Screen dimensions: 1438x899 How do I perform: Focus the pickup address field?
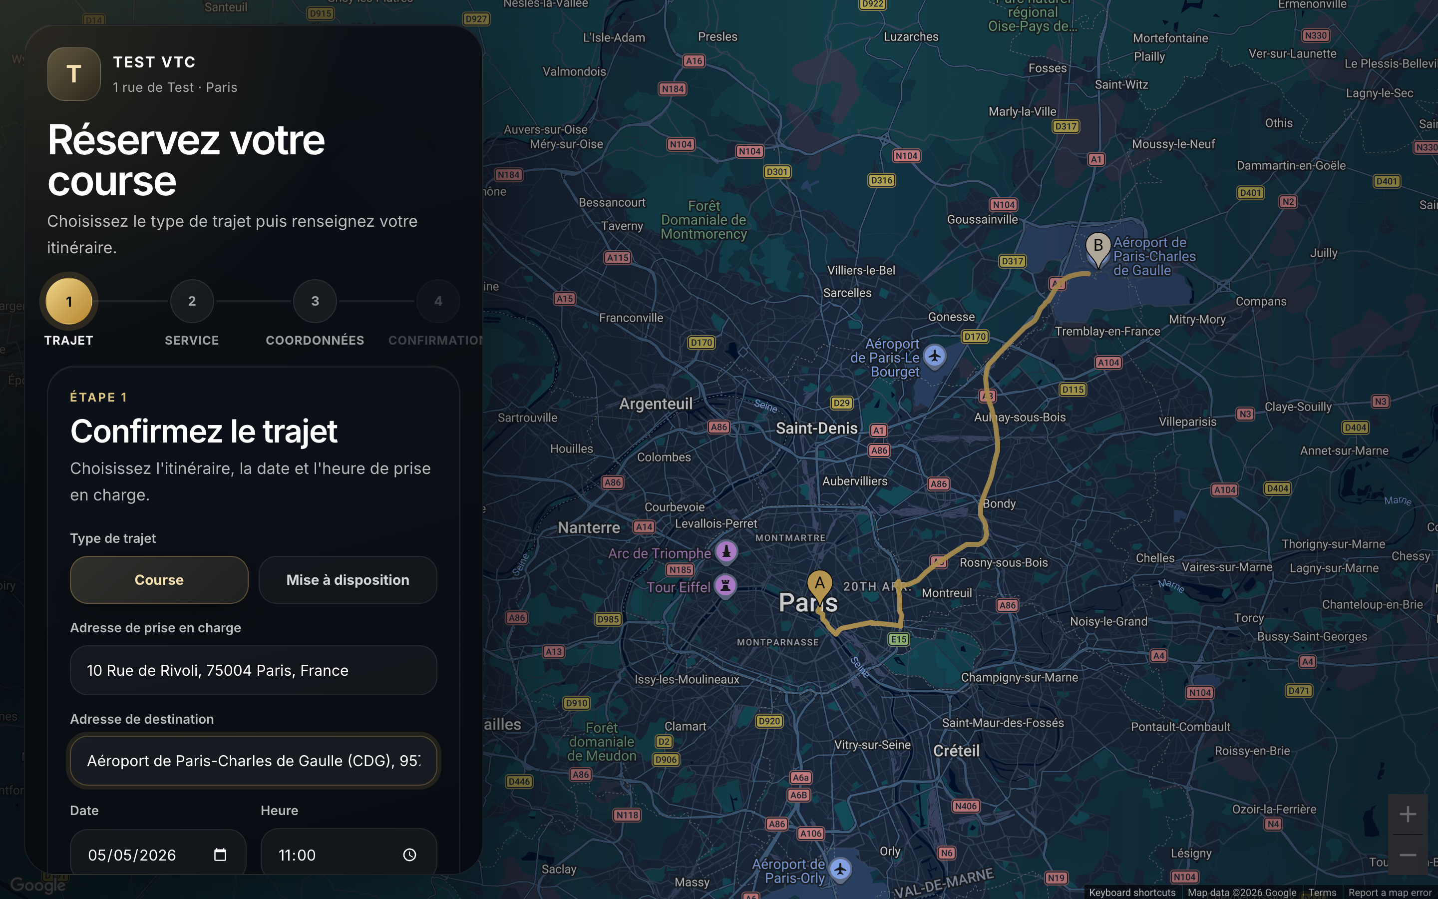tap(254, 670)
